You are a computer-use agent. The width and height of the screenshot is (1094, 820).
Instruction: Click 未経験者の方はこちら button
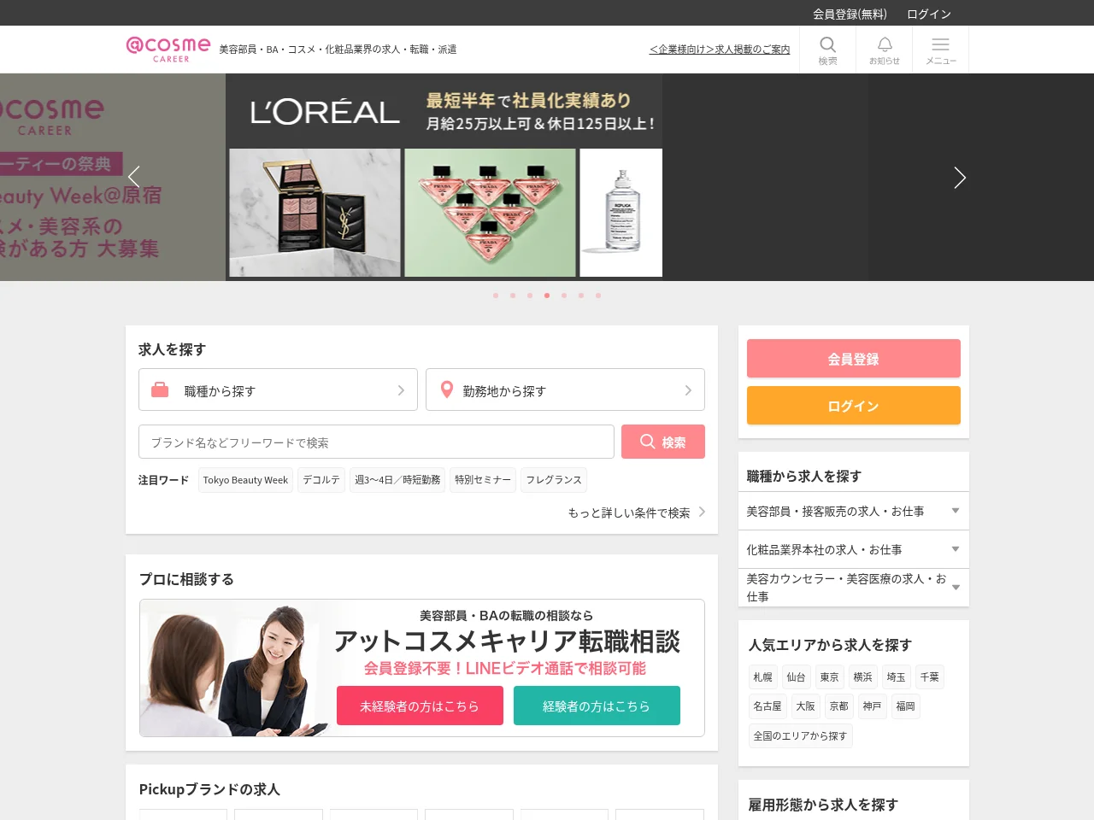pos(420,706)
